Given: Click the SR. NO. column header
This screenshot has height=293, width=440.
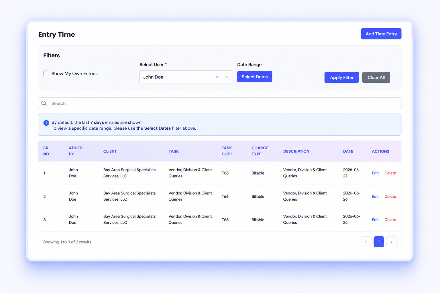Looking at the screenshot, I should pos(47,151).
